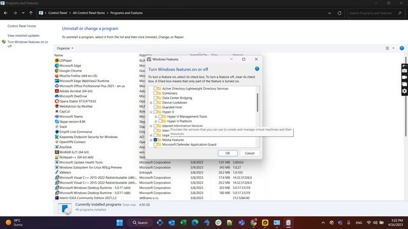Uncheck the Media Features checkbox
The height and width of the screenshot is (229, 408).
(156, 140)
